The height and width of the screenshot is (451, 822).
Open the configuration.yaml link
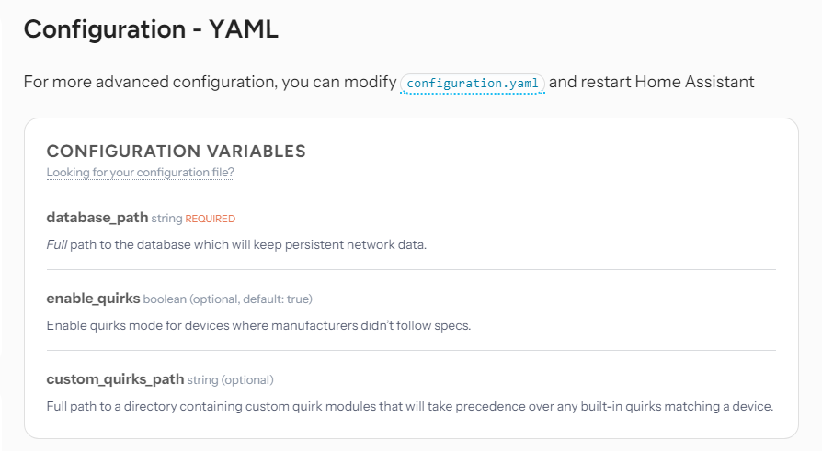coord(473,84)
